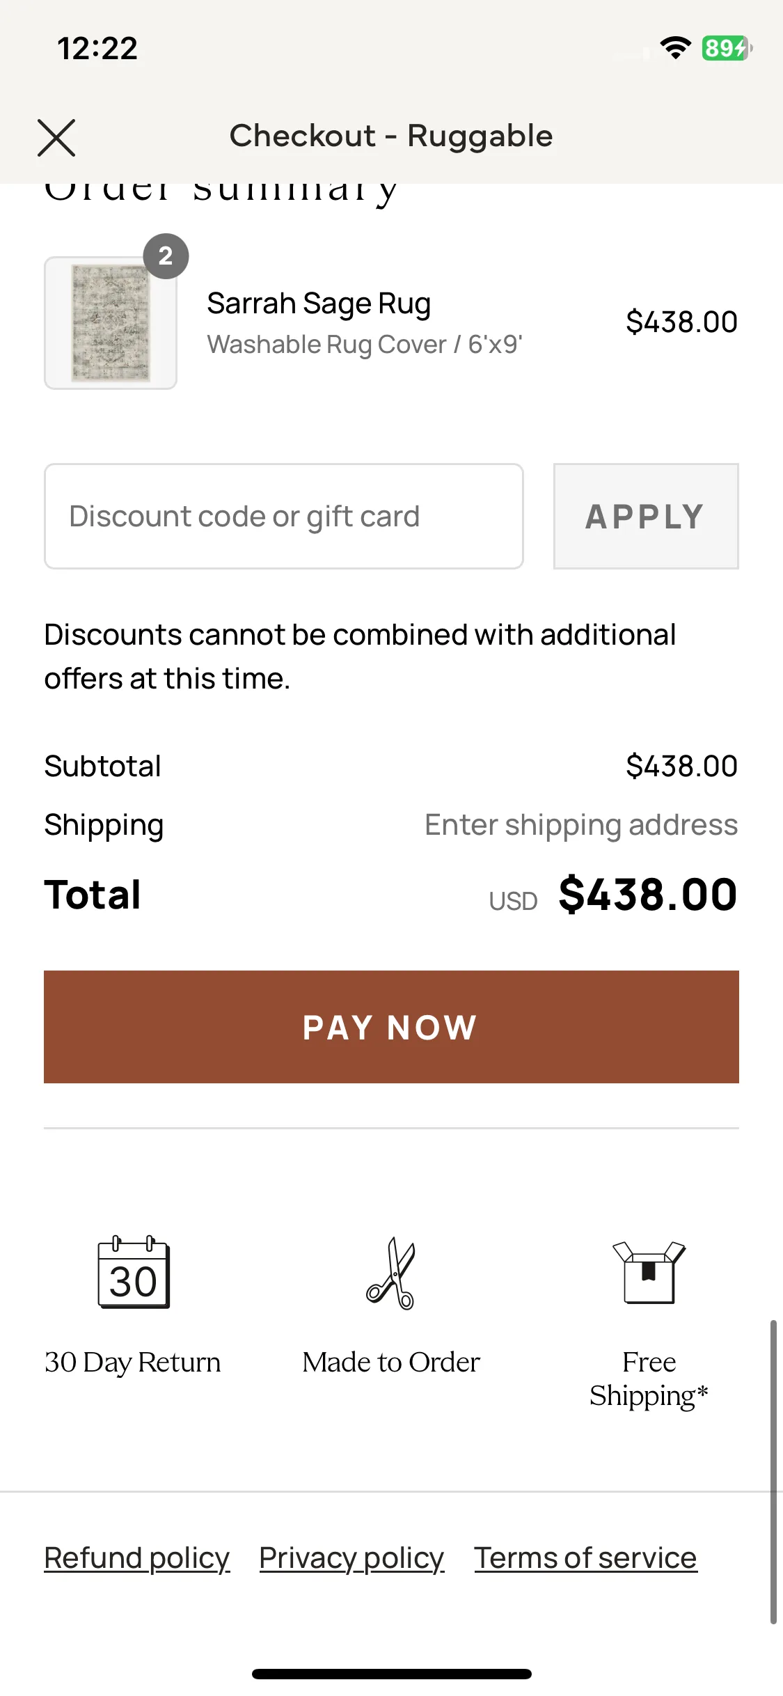Tap the Wi-Fi status icon

675,48
